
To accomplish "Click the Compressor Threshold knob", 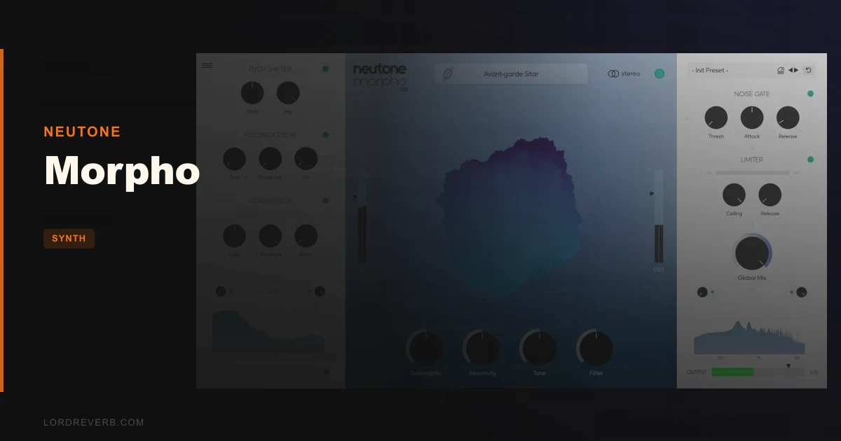I will 270,236.
